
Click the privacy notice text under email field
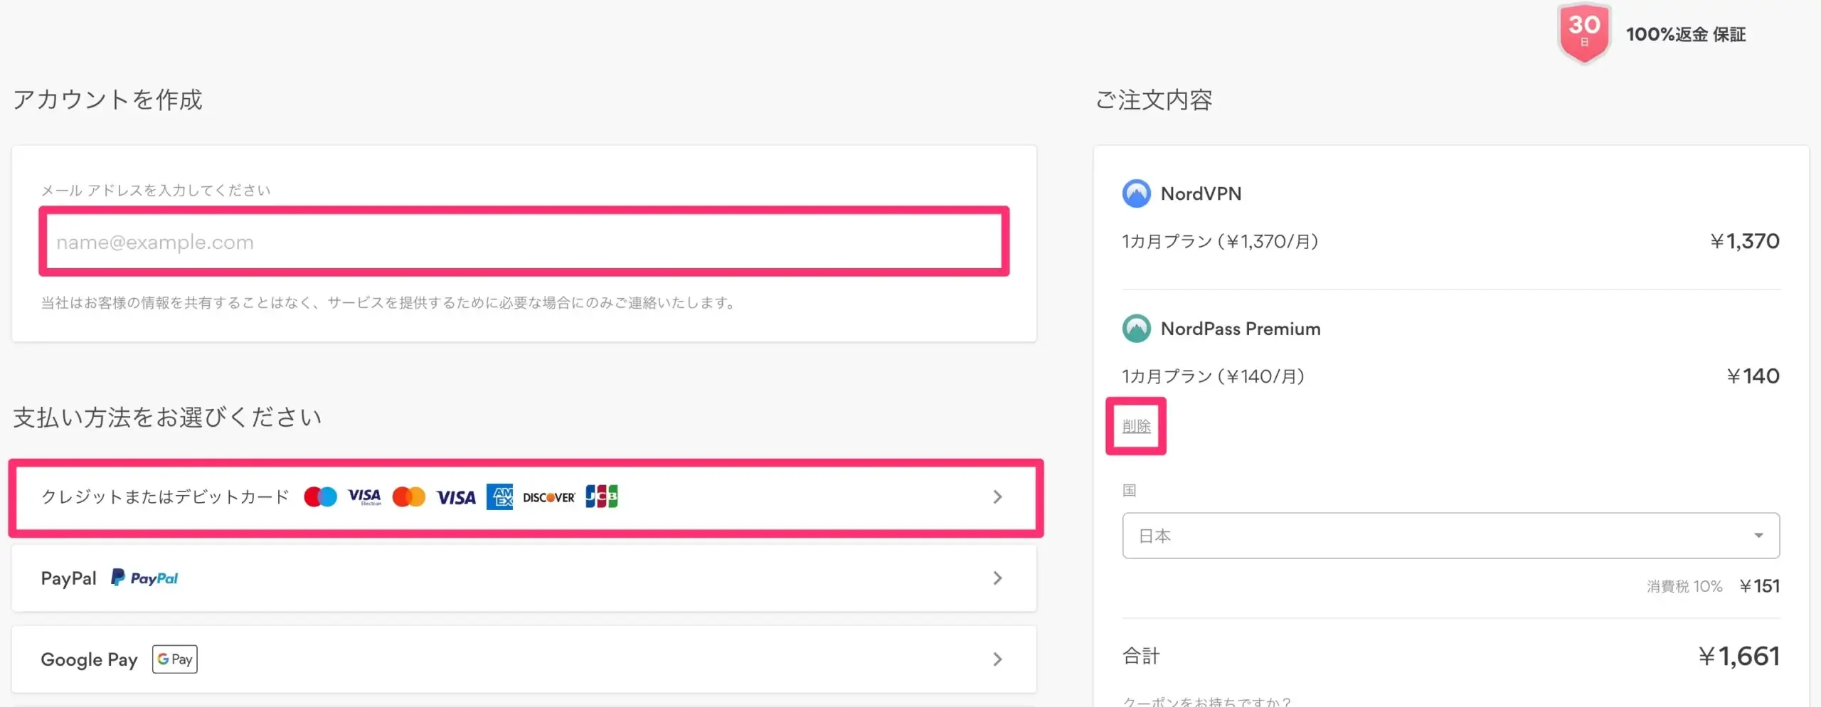(x=389, y=303)
